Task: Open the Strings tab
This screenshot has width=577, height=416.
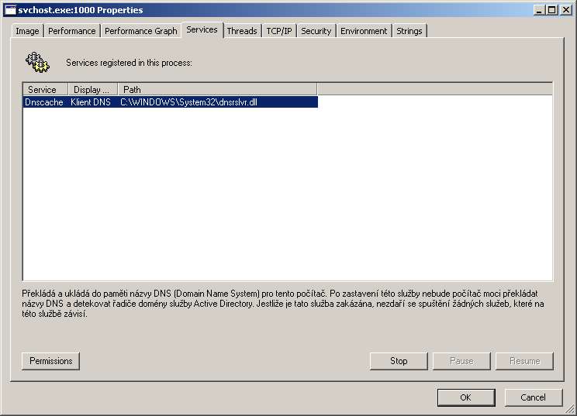Action: [409, 31]
